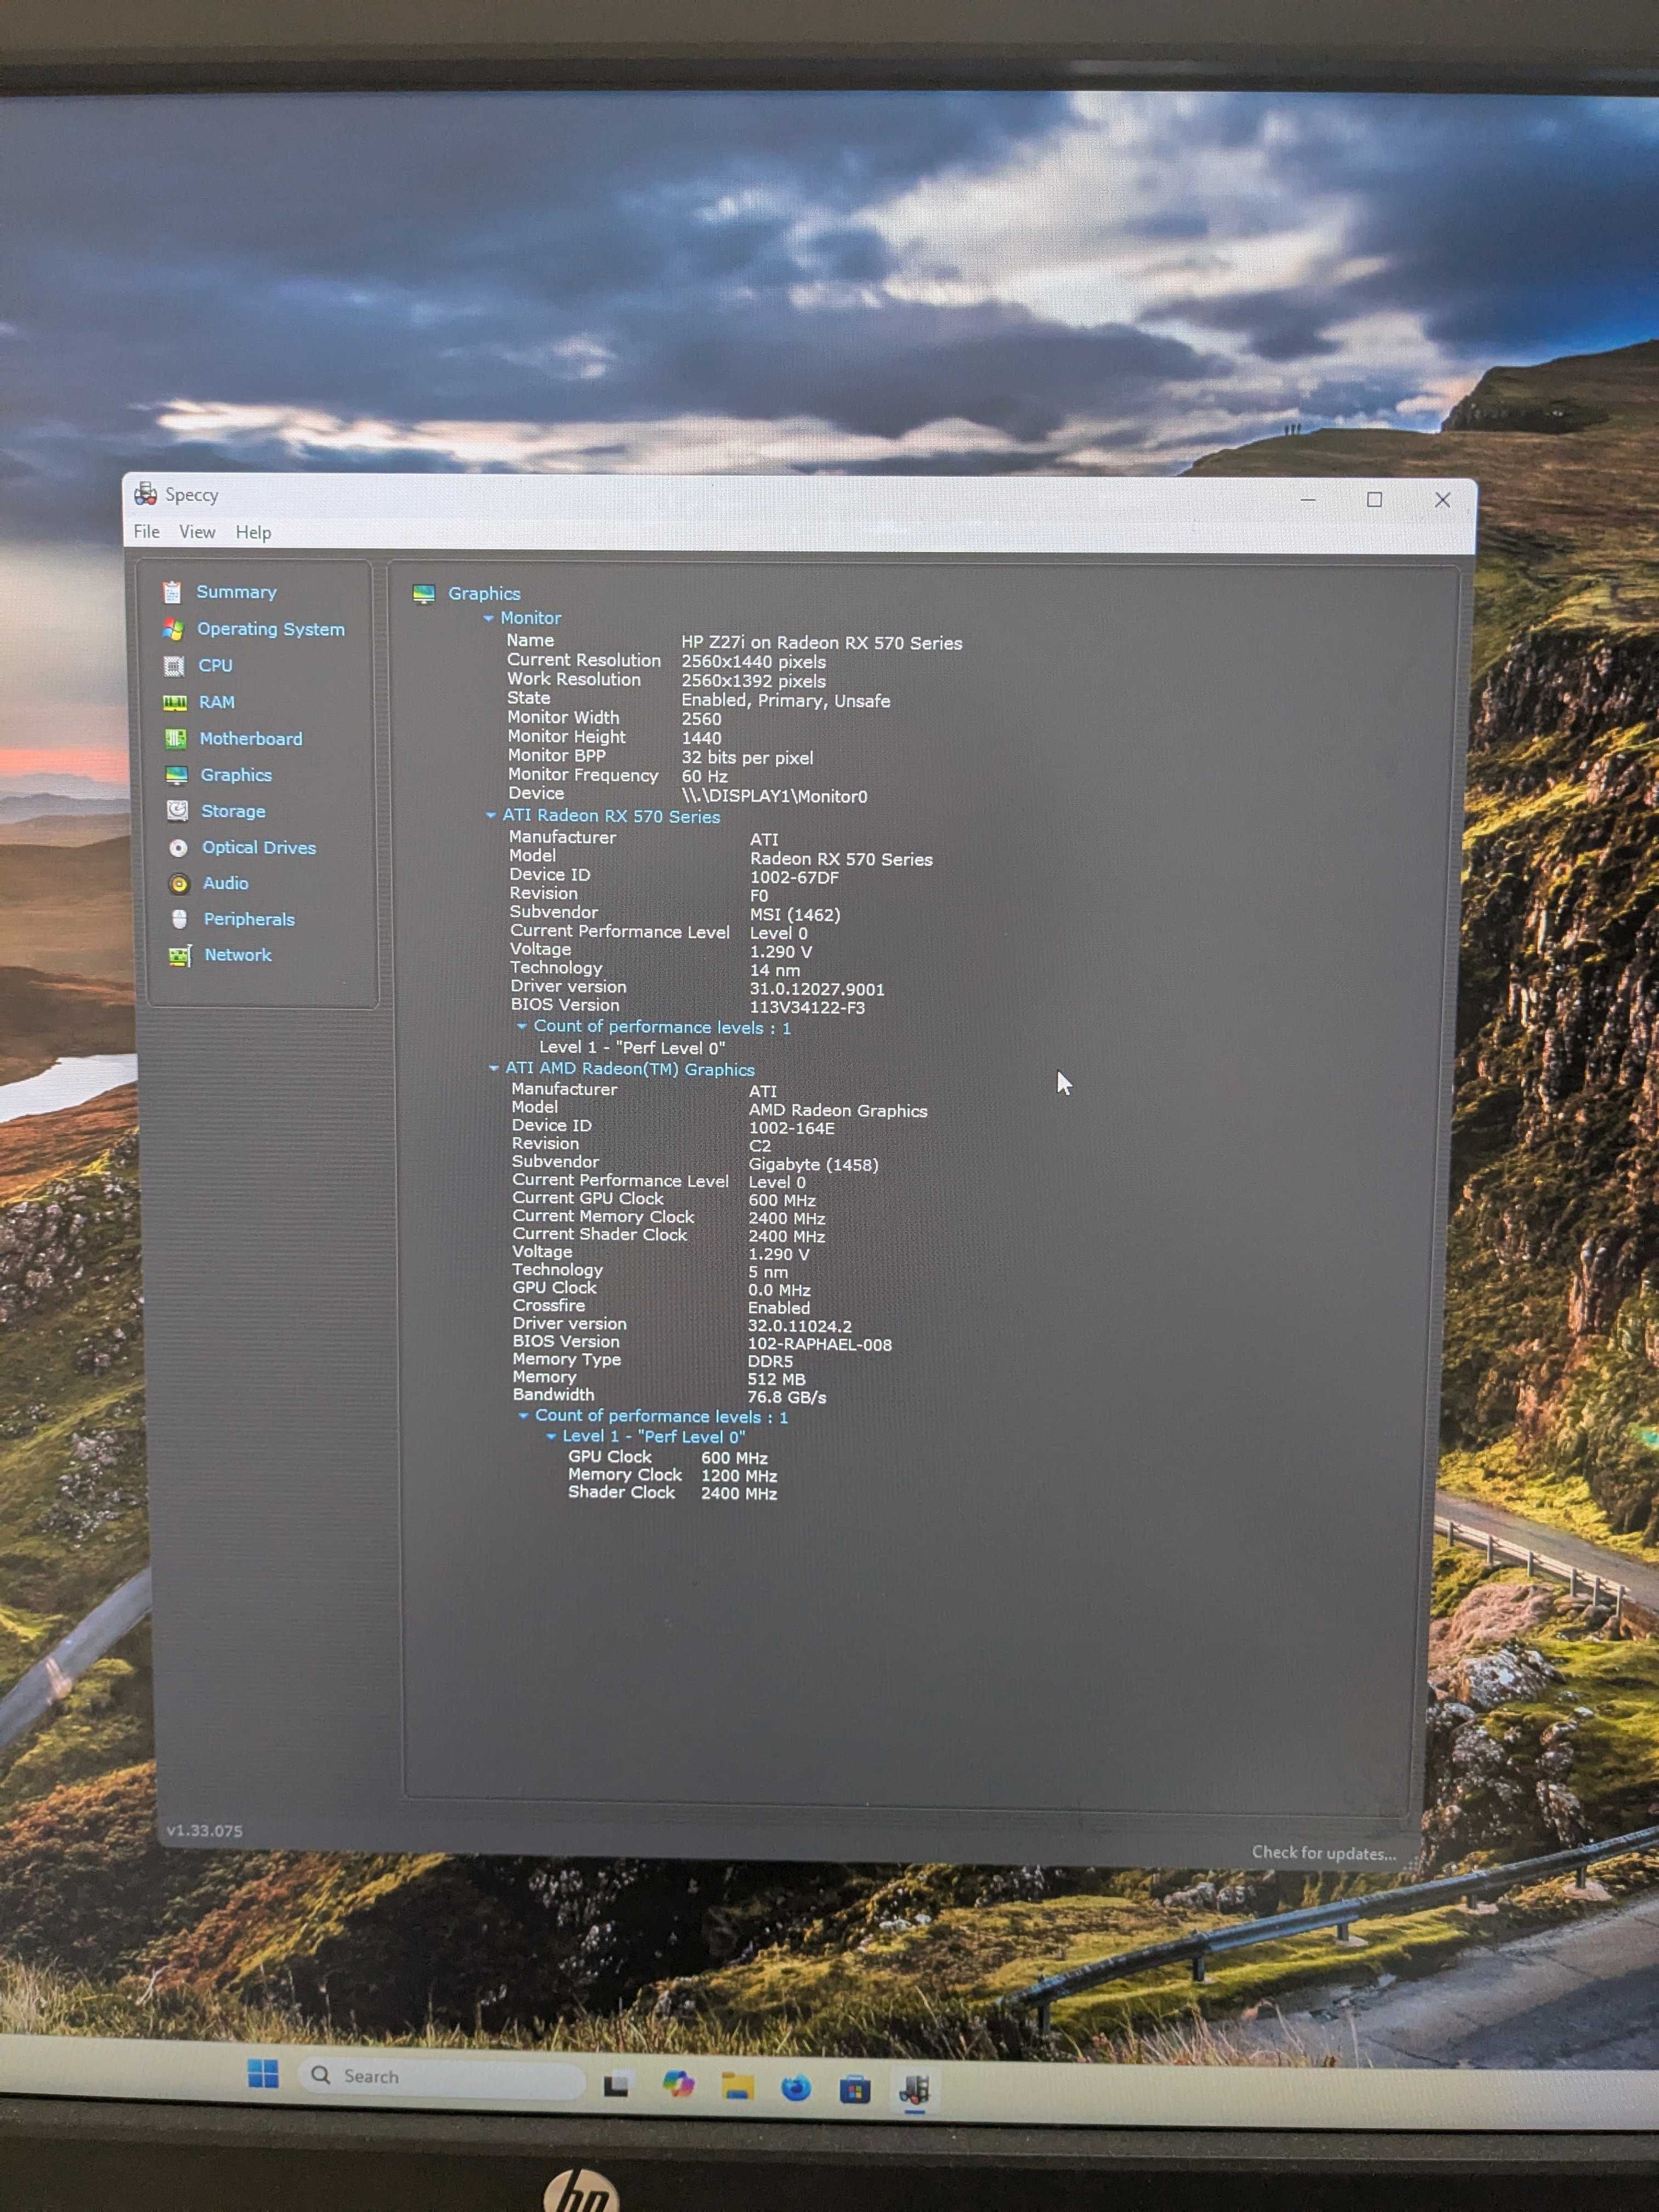
Task: Click the Graphics header monitor icon
Action: (x=424, y=594)
